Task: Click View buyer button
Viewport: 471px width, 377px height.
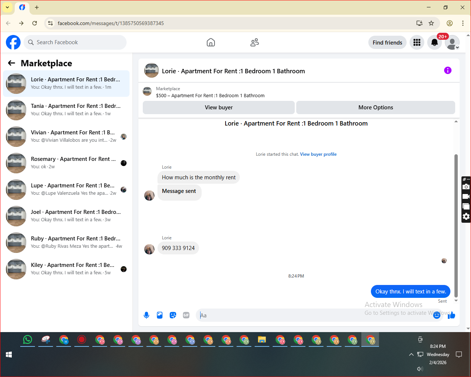Action: pyautogui.click(x=219, y=108)
